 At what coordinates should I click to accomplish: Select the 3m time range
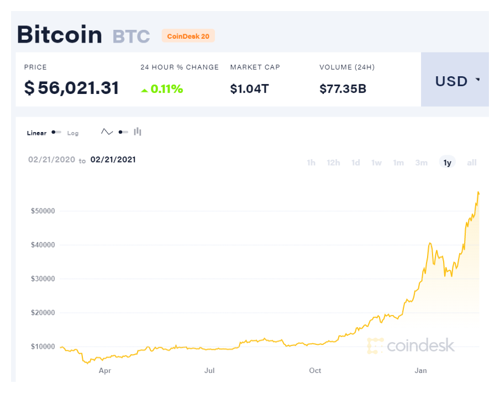pyautogui.click(x=422, y=162)
